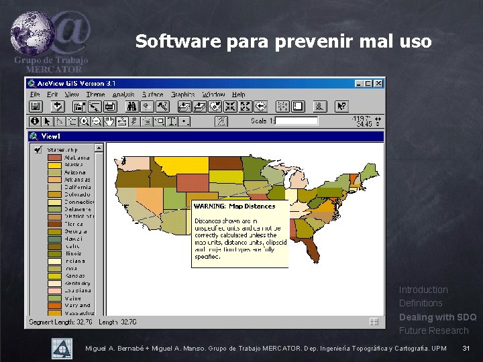The image size is (483, 362).
Task: Click the Segment Length status text
Action: pos(60,322)
